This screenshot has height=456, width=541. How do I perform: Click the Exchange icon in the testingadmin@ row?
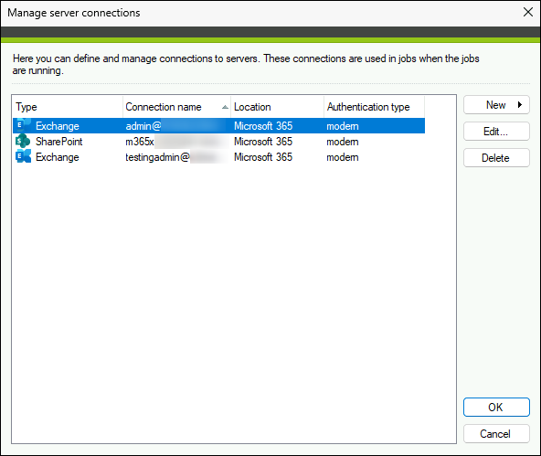click(x=23, y=156)
